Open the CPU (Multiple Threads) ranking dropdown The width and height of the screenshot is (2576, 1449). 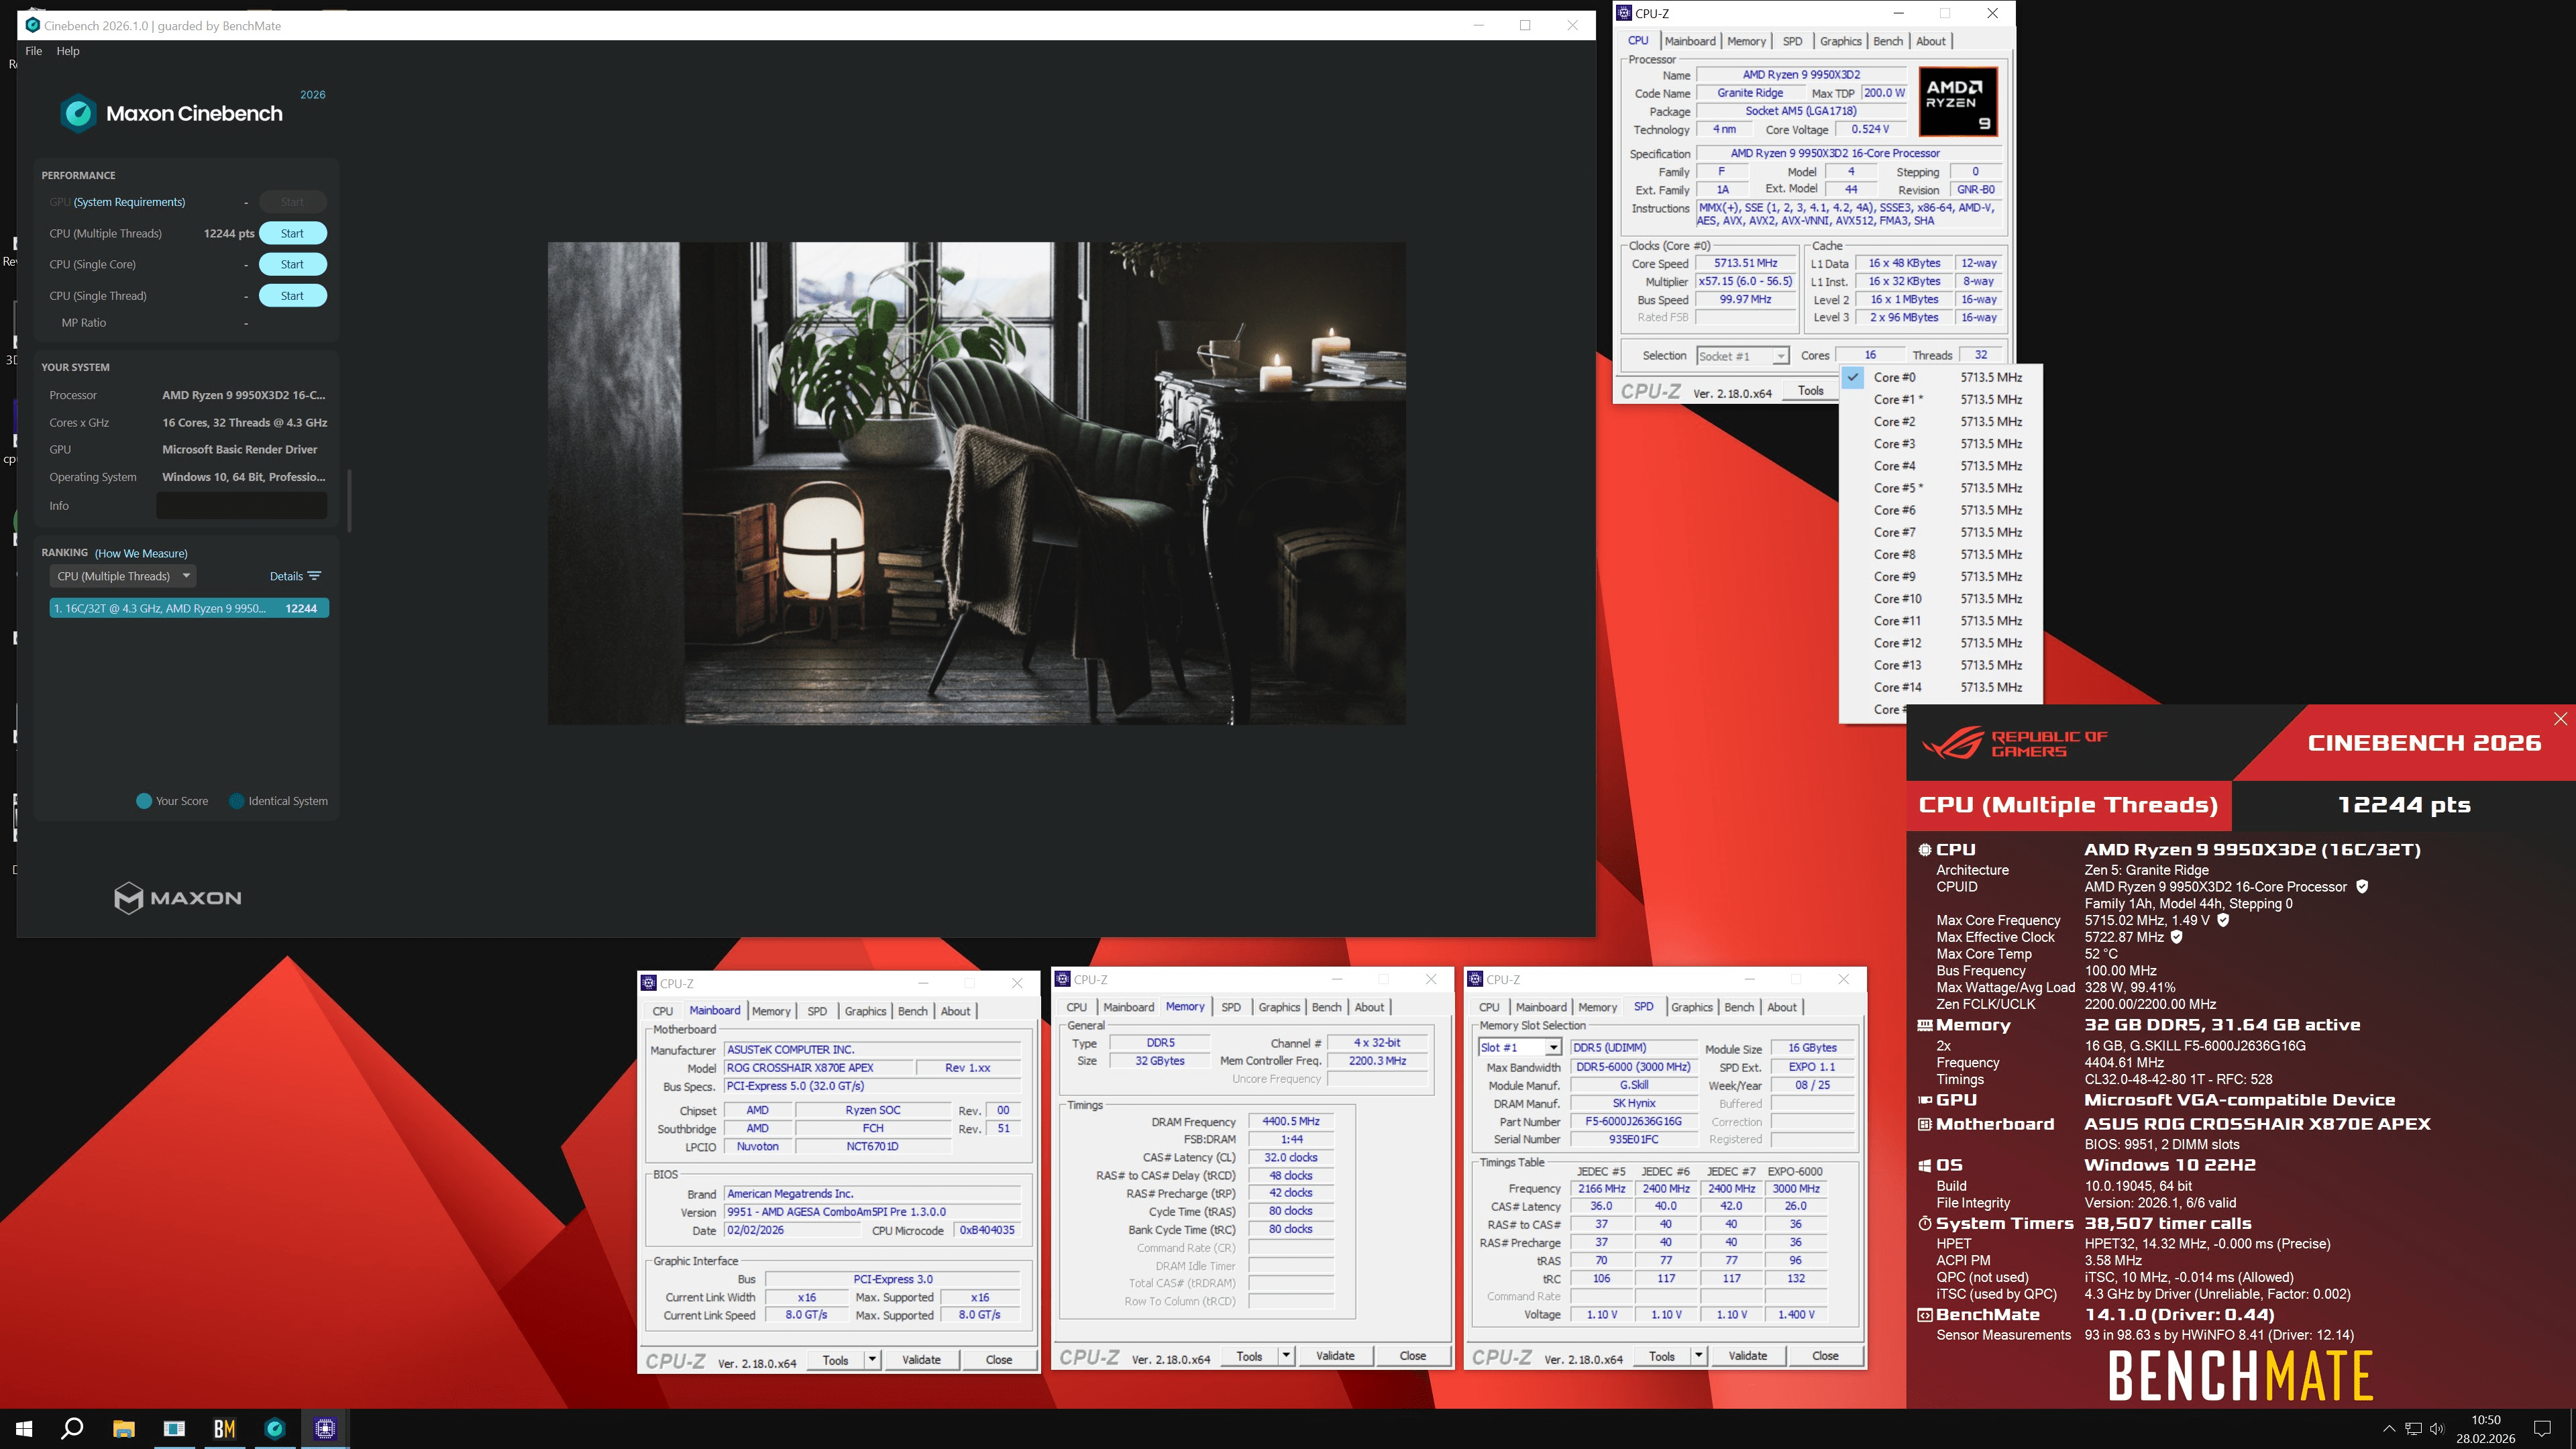coord(122,576)
